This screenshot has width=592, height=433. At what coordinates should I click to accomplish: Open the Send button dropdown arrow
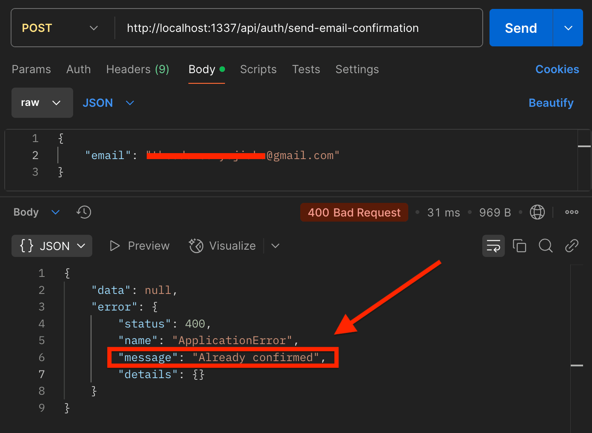pos(568,28)
